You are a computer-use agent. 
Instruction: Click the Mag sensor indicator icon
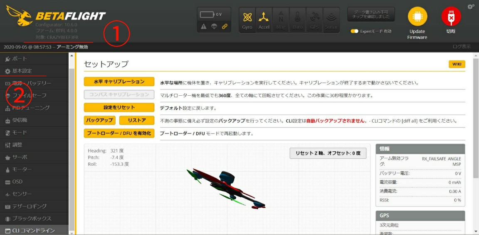point(281,17)
